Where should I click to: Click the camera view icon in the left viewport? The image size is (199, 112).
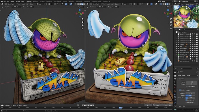(x=82, y=25)
